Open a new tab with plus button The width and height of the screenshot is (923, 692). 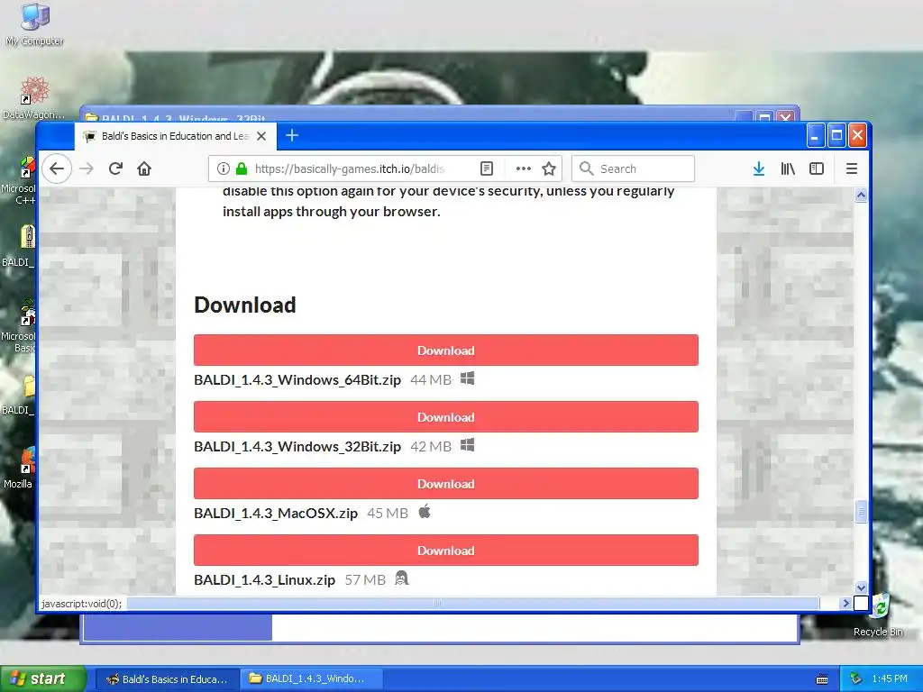[x=292, y=136]
